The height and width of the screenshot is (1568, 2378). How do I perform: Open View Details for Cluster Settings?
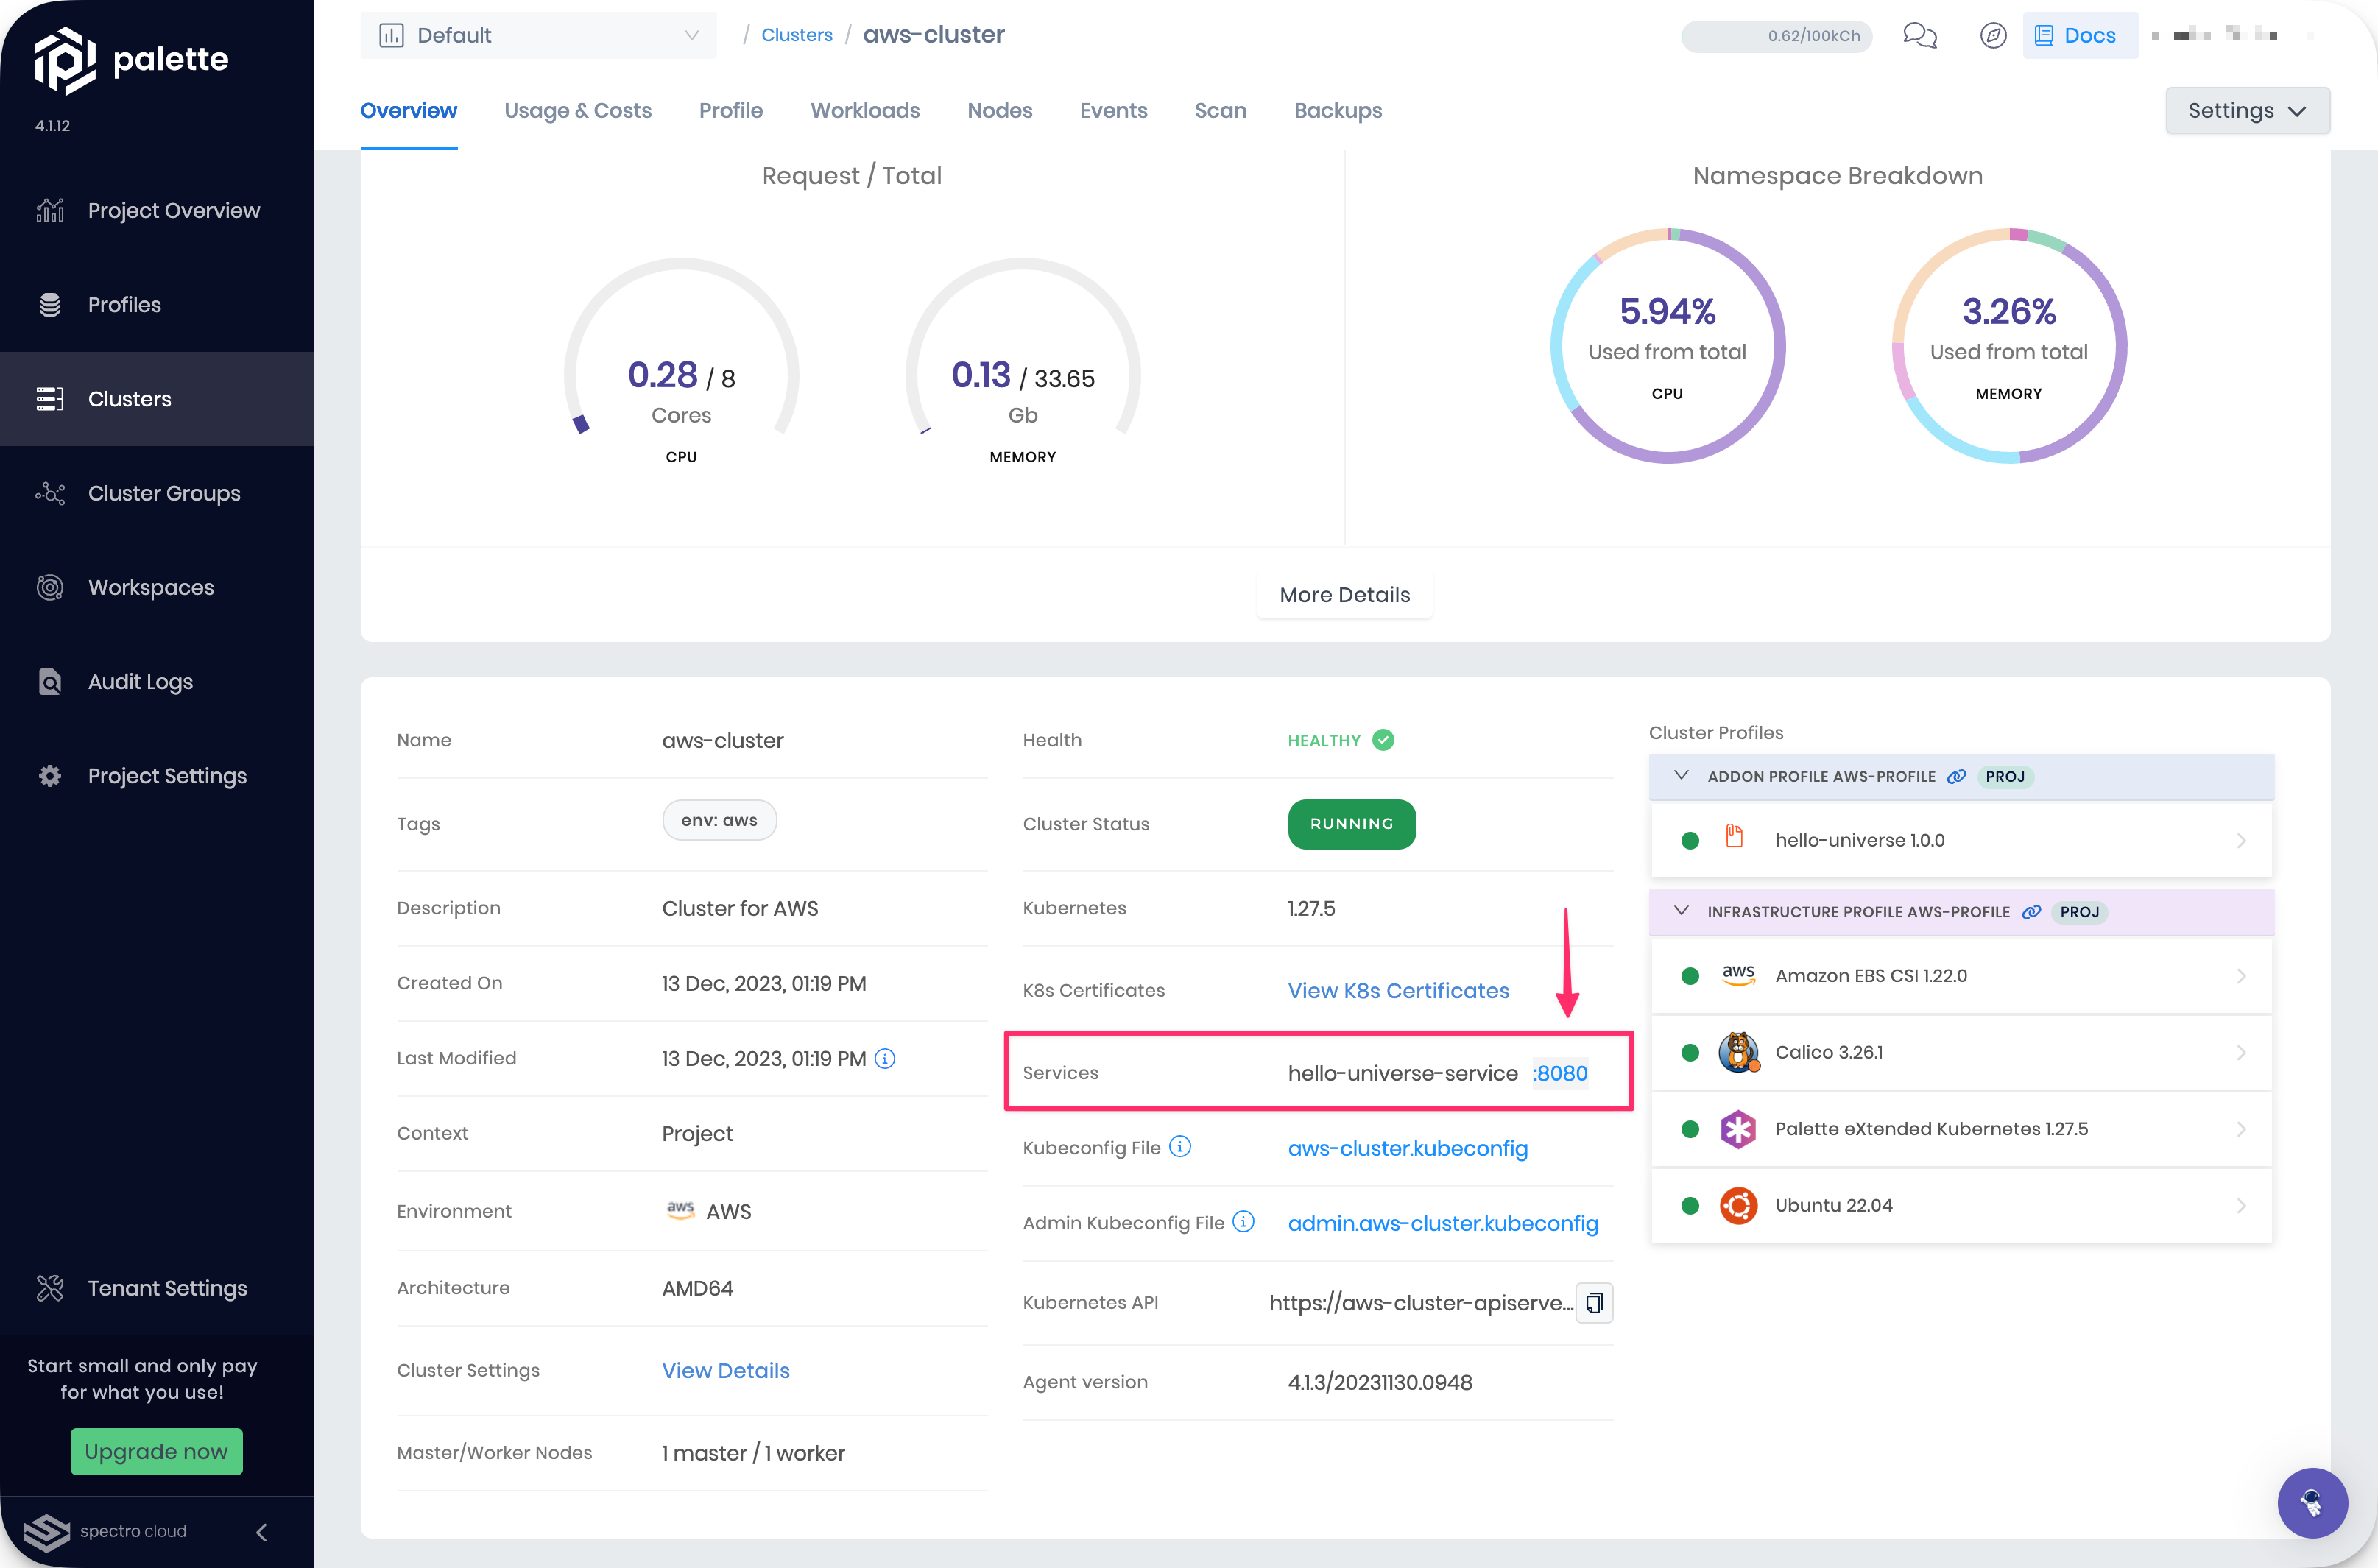pos(726,1370)
